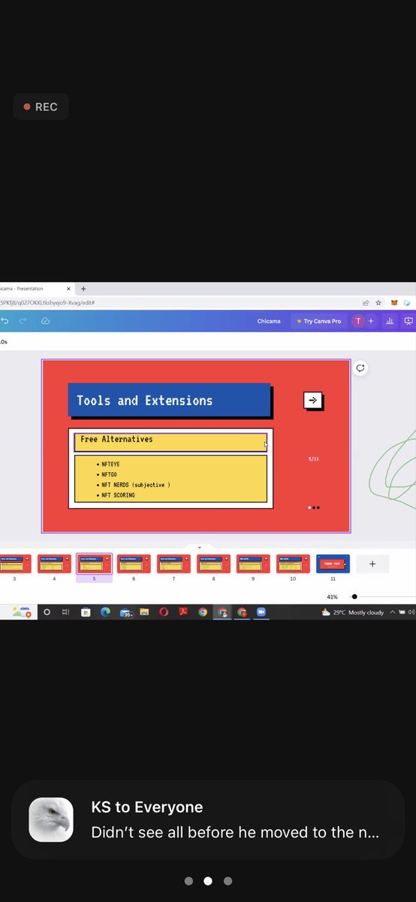Select slide 5 thumbnail
This screenshot has height=902, width=416.
(94, 564)
